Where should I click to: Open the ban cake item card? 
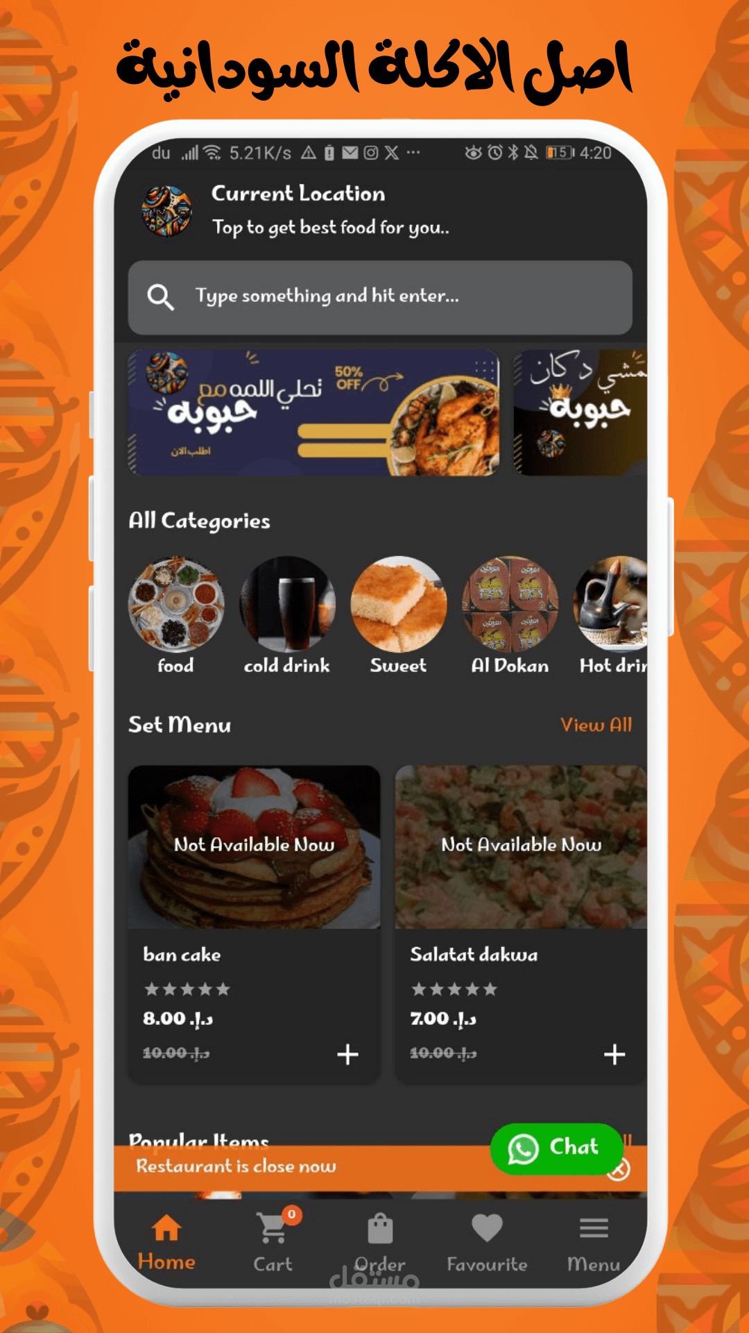[x=254, y=923]
